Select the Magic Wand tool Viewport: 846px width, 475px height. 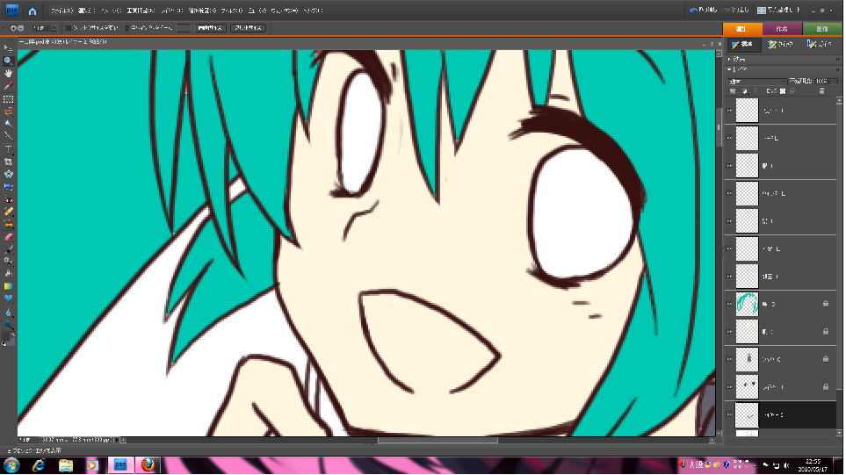click(x=8, y=124)
